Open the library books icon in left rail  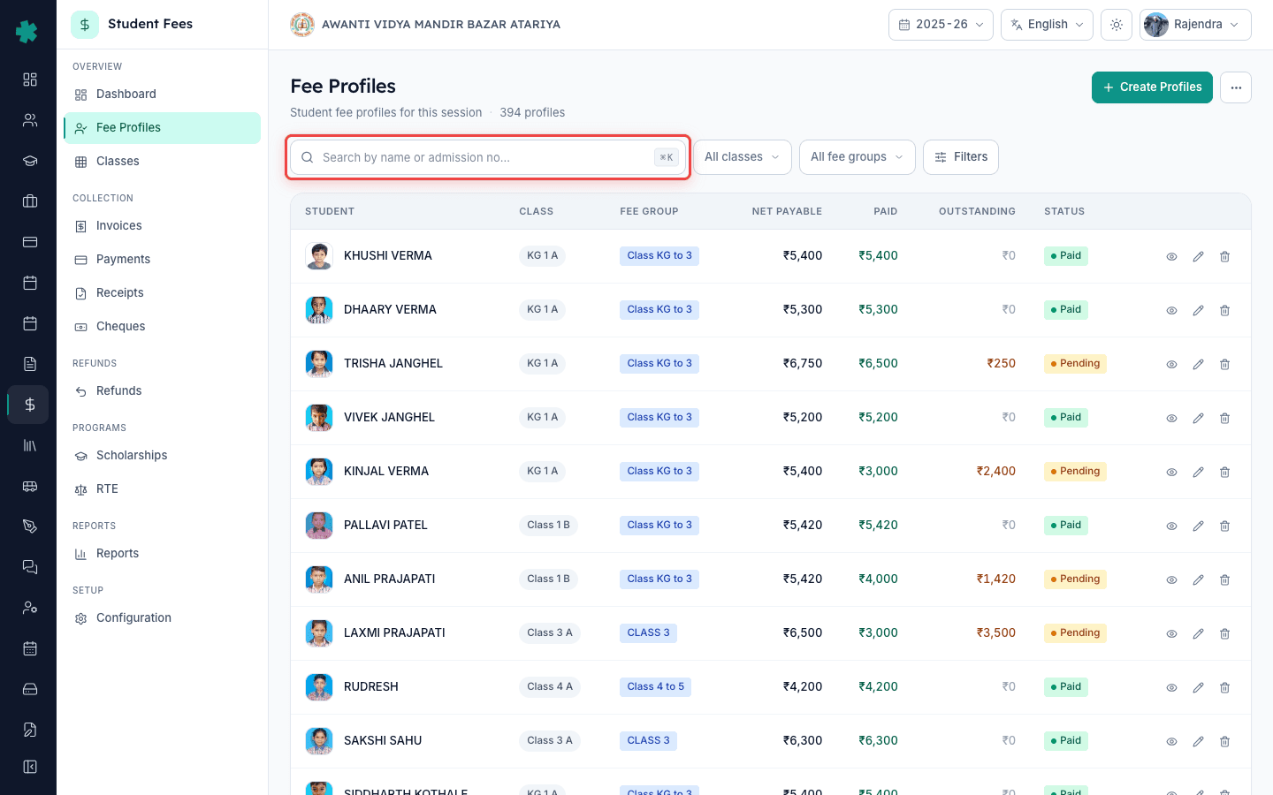point(30,445)
